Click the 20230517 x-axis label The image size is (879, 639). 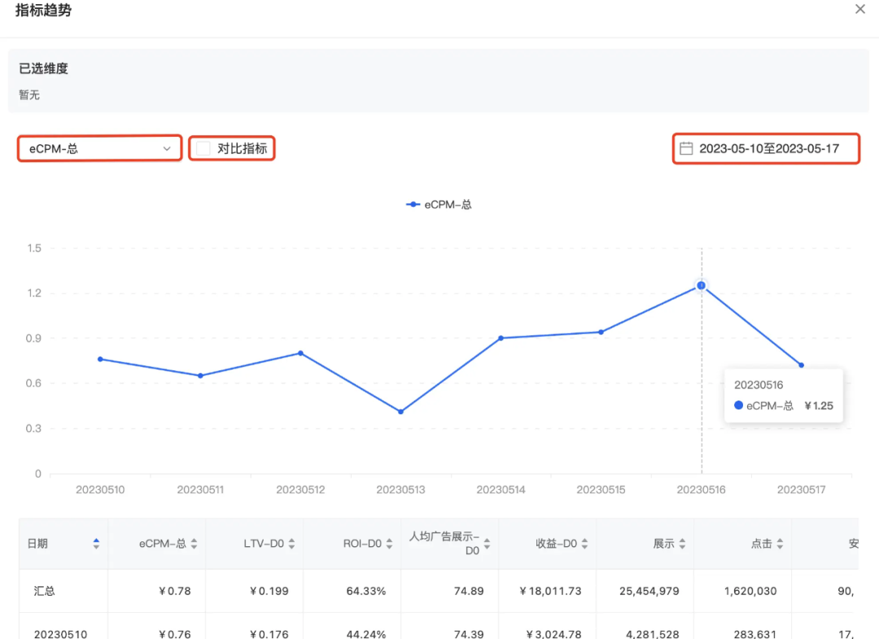click(802, 489)
